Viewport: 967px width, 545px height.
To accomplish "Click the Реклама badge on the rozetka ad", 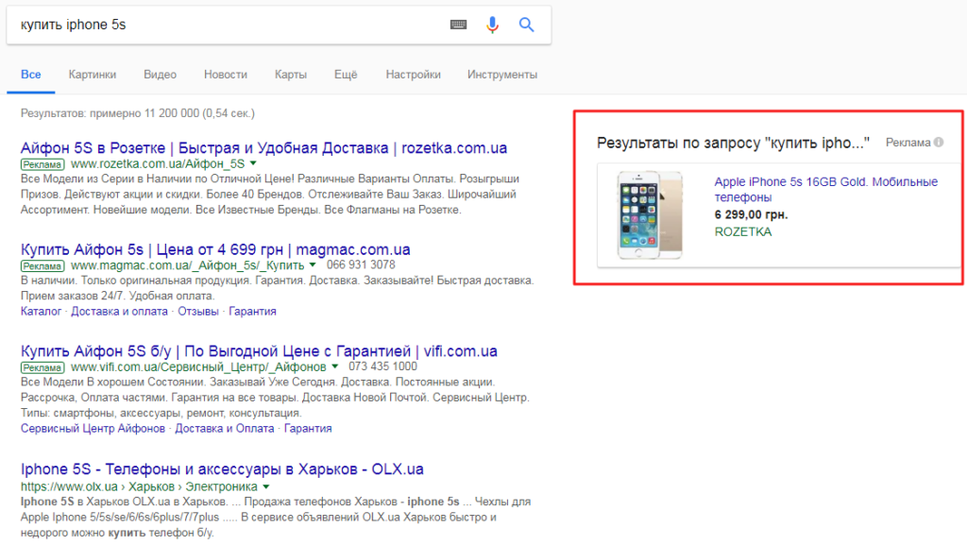I will [42, 164].
